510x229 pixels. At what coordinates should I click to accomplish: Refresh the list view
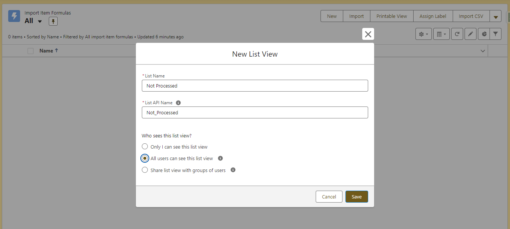pyautogui.click(x=457, y=34)
